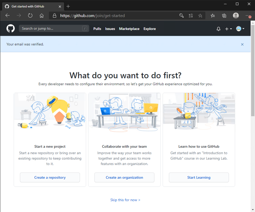Minimize the browser window
255x212 pixels.
pos(225,4)
